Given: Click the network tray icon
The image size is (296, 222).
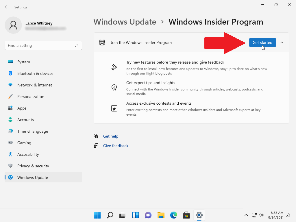Looking at the screenshot, I should pyautogui.click(x=254, y=215).
